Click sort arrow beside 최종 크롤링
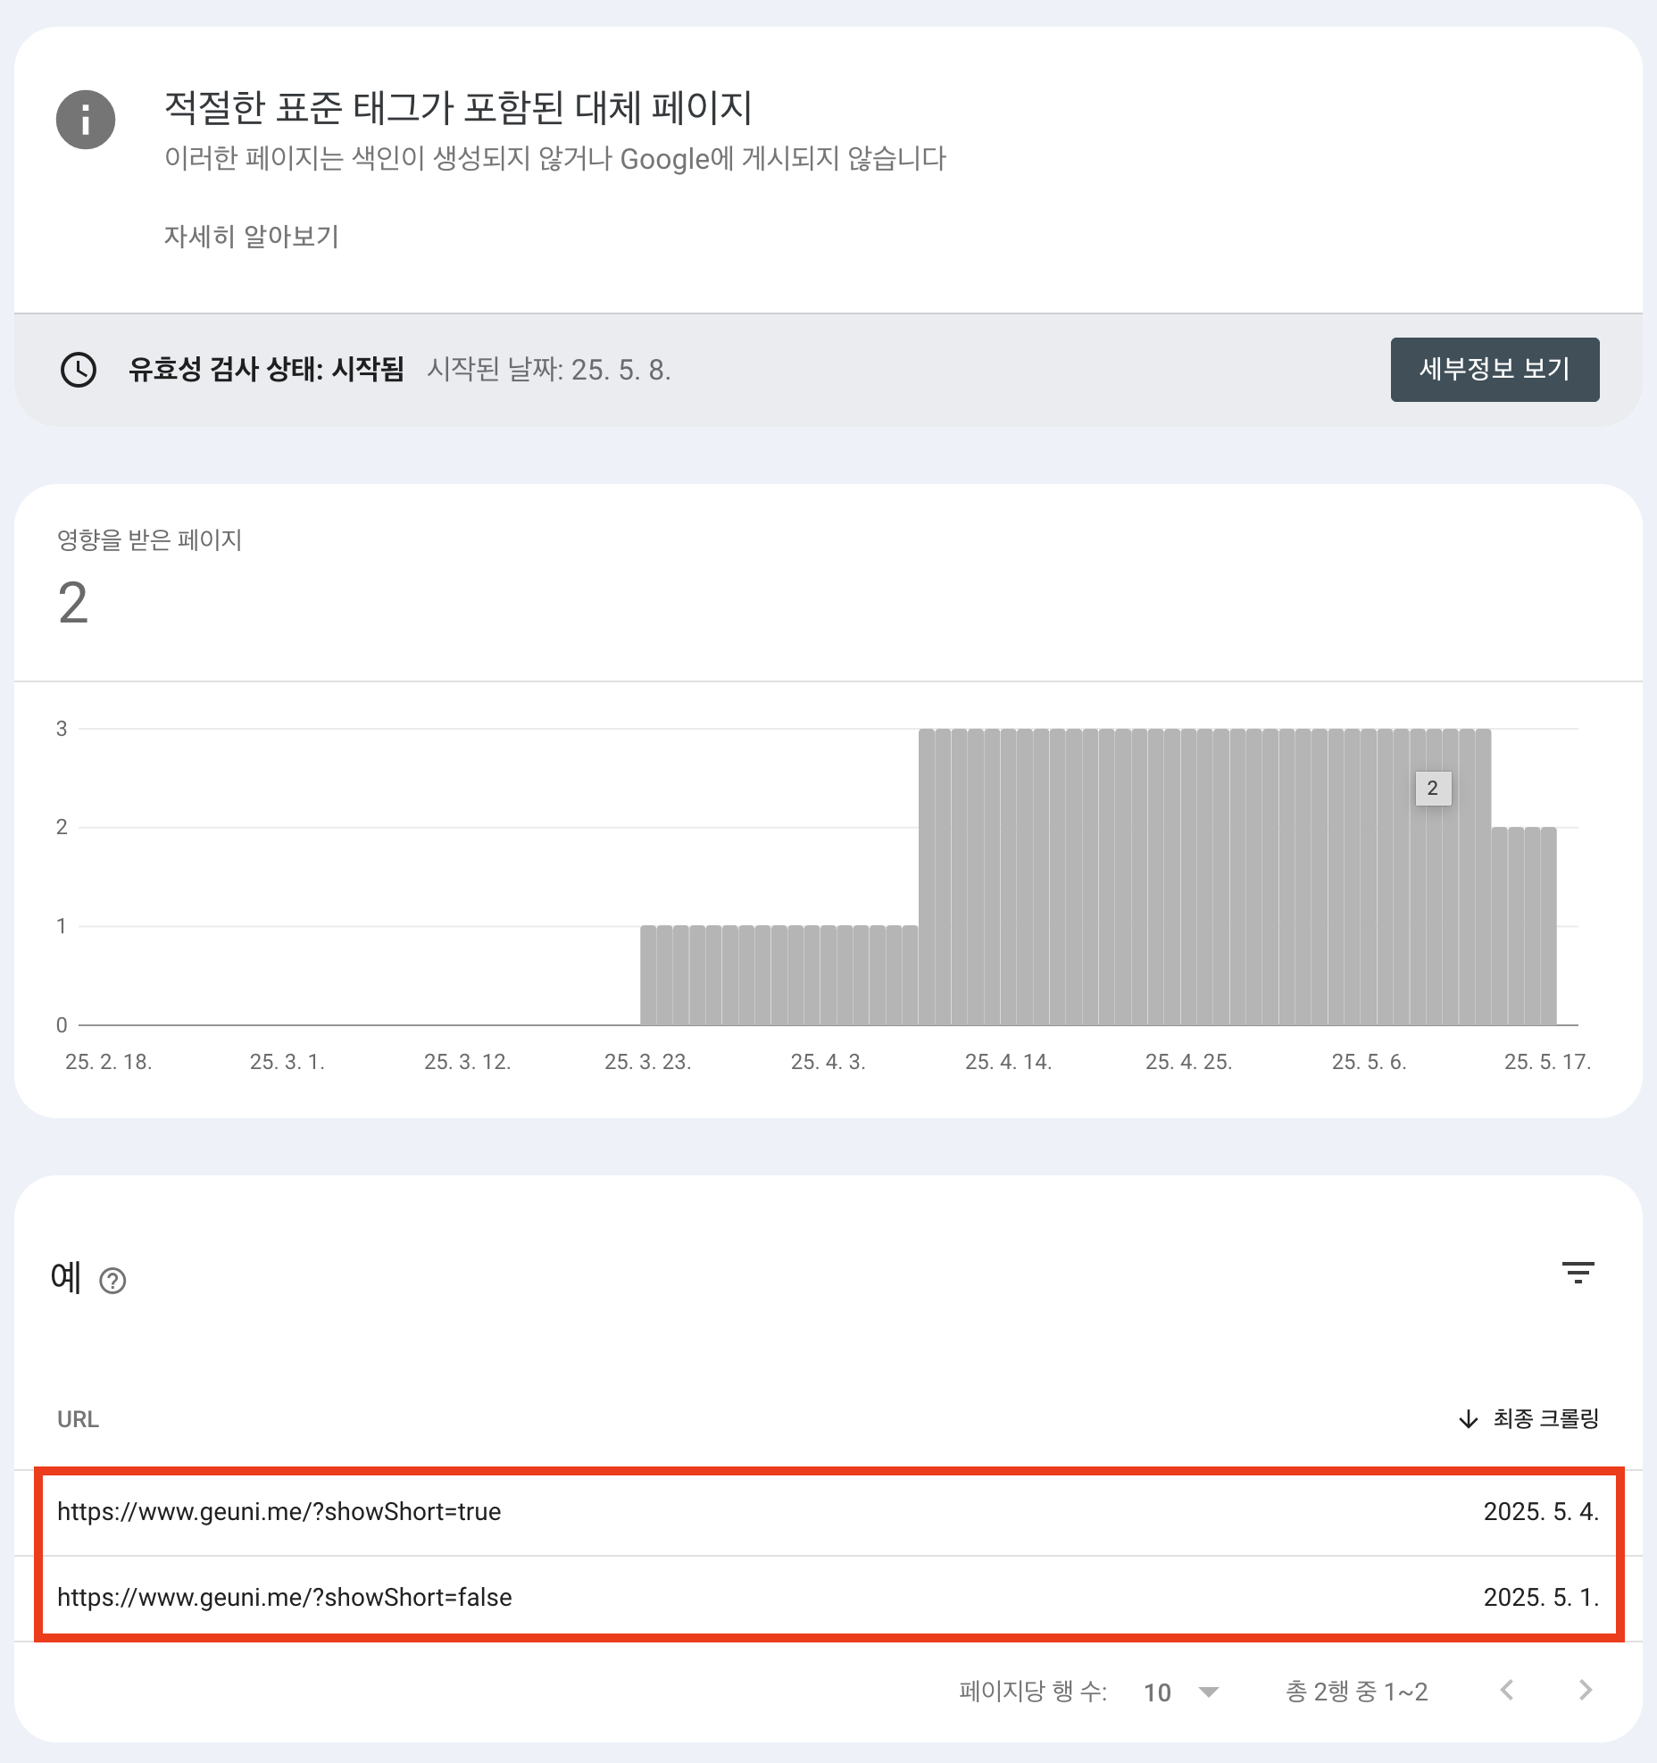This screenshot has width=1657, height=1763. tap(1468, 1419)
